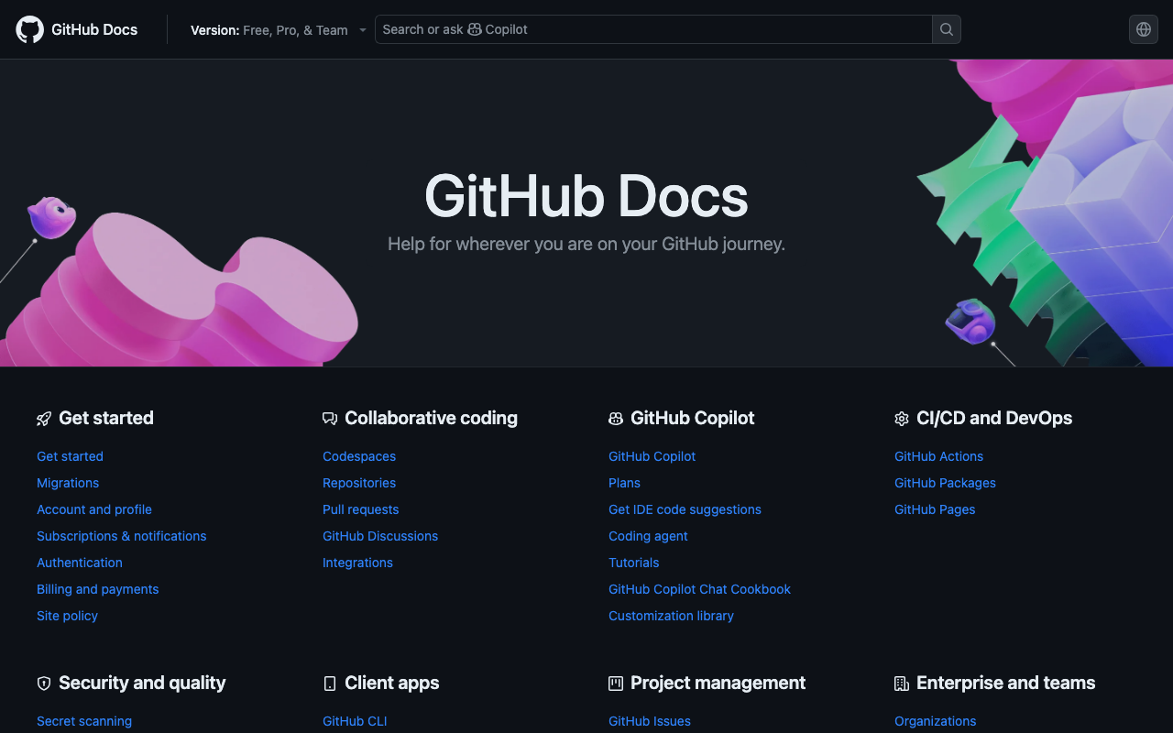Image resolution: width=1173 pixels, height=733 pixels.
Task: Expand the Version: Free, Pro, & Team dropdown
Action: click(278, 30)
